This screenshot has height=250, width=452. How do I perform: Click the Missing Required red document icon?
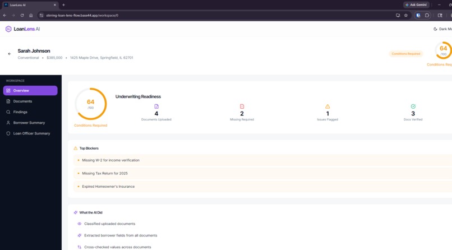242,107
